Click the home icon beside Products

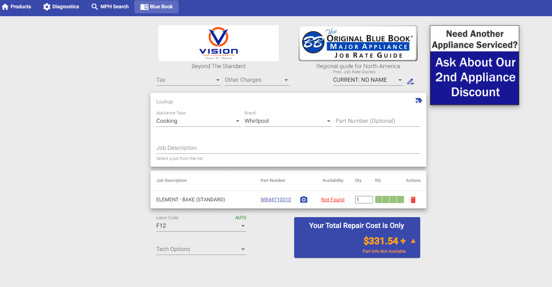[5, 7]
